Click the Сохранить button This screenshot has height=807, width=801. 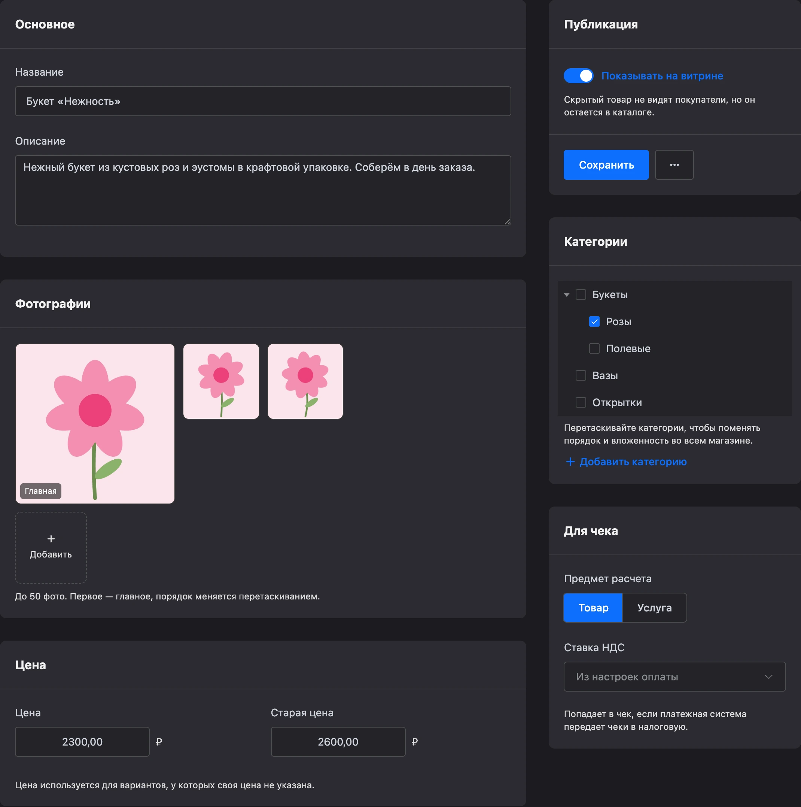[x=606, y=165]
